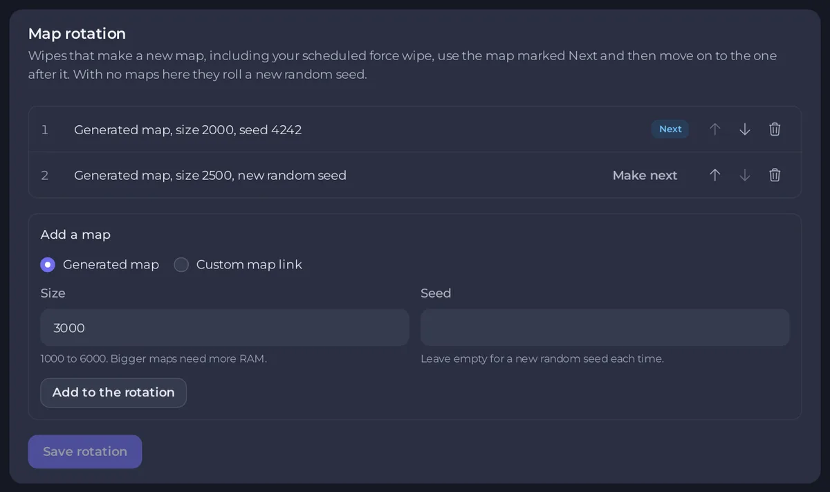Click the Seed field label
Image resolution: width=830 pixels, height=492 pixels.
coord(436,293)
